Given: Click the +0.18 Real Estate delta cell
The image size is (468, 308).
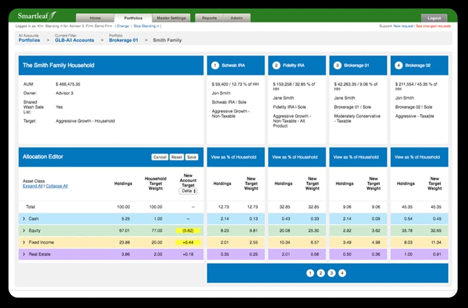Looking at the screenshot, I should tap(188, 254).
